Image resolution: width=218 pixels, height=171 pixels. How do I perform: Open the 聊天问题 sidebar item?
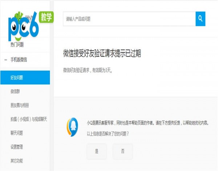[17, 133]
